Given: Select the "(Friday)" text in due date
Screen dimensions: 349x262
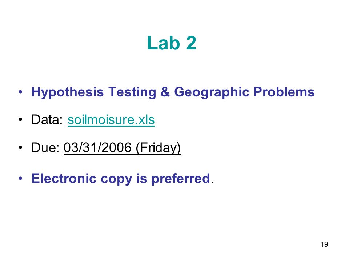Looking at the screenshot, I should (158, 148).
